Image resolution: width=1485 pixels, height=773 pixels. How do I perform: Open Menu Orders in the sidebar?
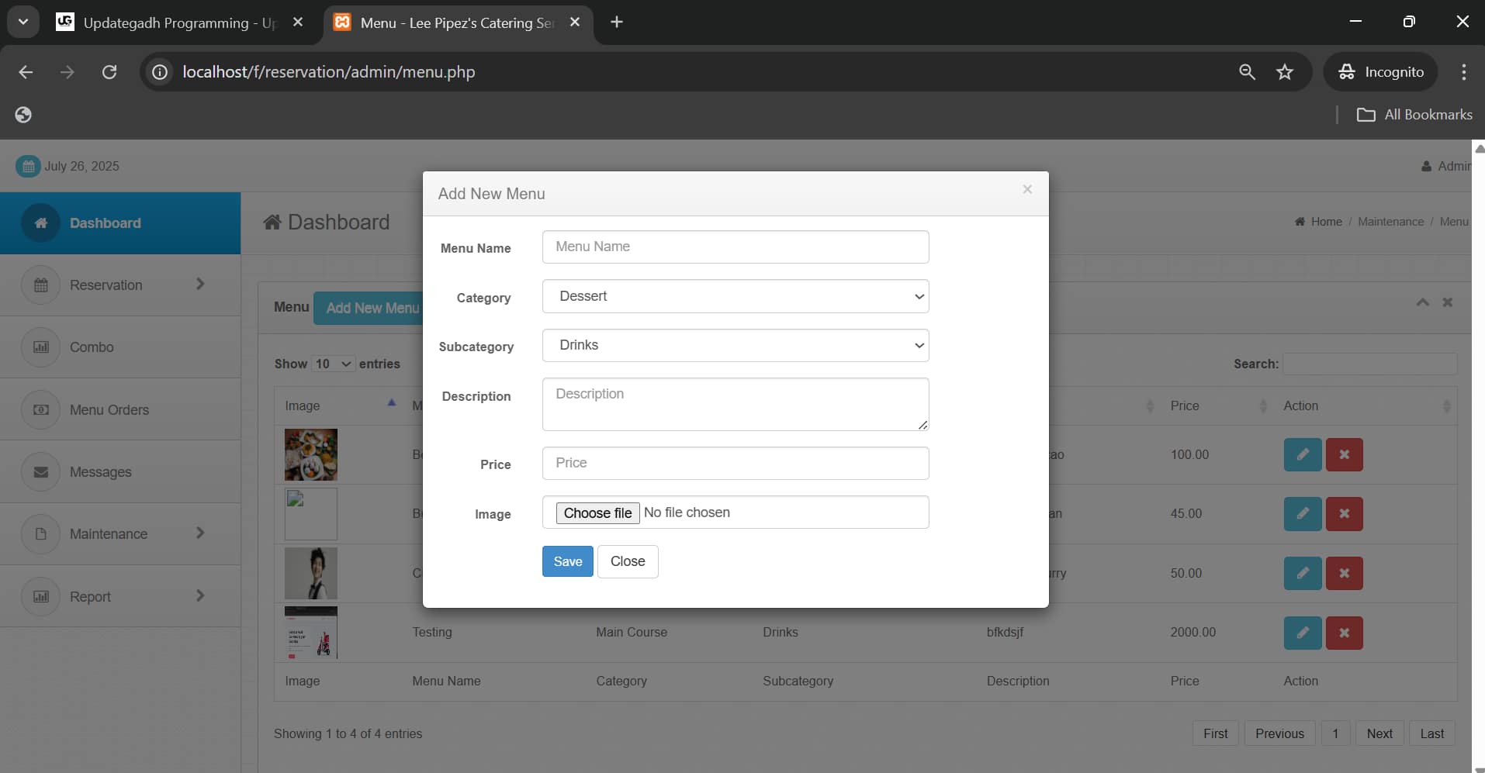pos(109,410)
